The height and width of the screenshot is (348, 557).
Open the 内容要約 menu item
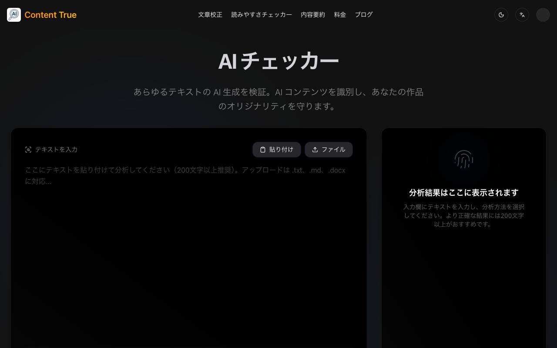(313, 15)
